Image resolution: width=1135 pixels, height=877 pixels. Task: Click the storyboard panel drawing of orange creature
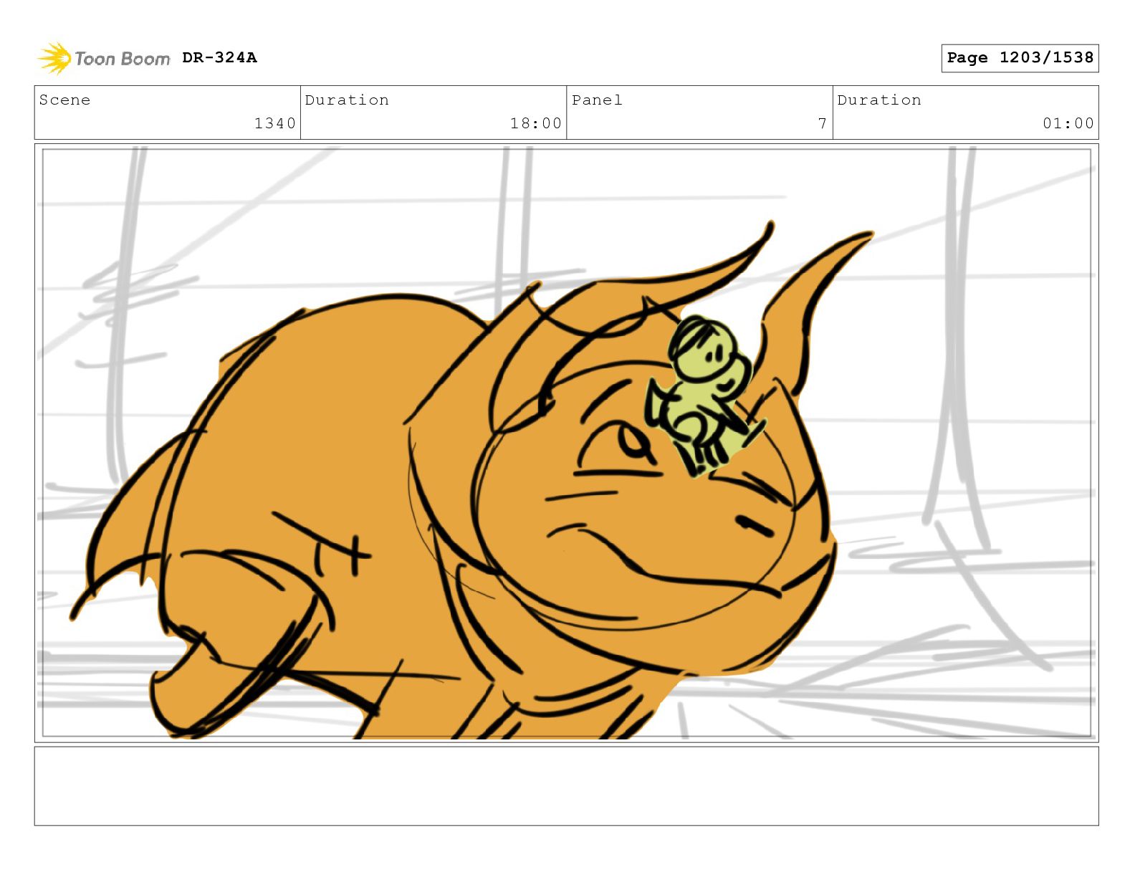coord(566,443)
